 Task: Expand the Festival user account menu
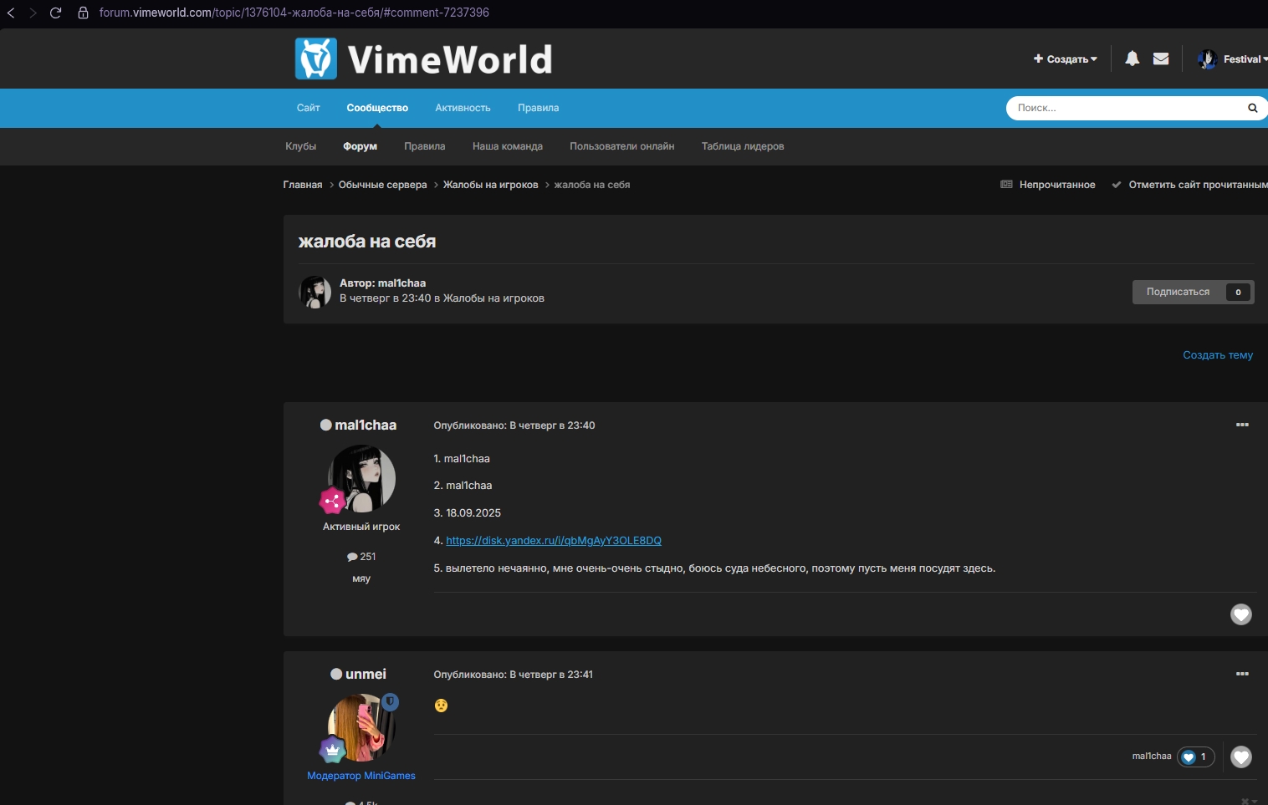(x=1233, y=59)
